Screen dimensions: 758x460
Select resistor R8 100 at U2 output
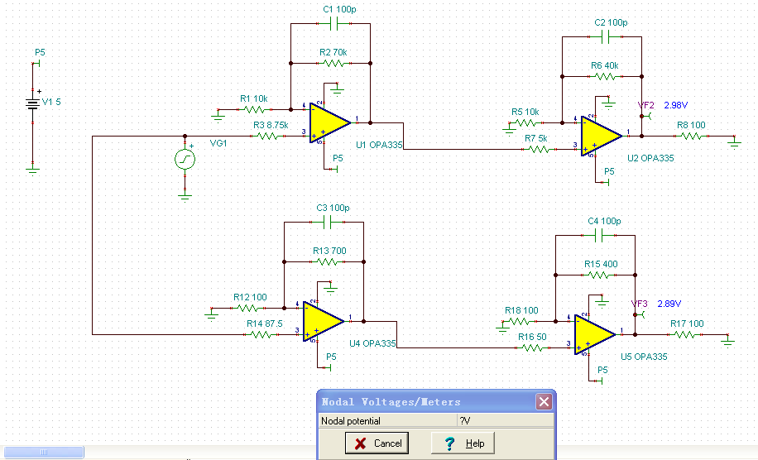pyautogui.click(x=691, y=137)
